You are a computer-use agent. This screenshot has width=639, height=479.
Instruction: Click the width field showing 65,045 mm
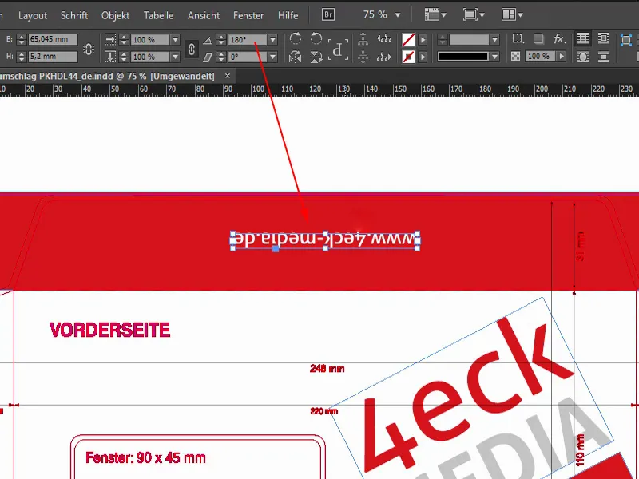[53, 39]
